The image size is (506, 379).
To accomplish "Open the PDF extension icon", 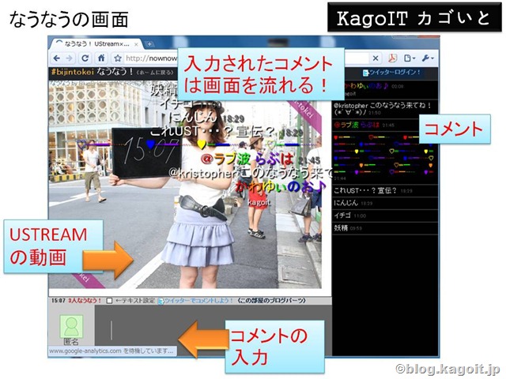I will (x=392, y=58).
